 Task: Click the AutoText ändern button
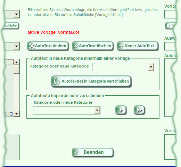point(48,46)
